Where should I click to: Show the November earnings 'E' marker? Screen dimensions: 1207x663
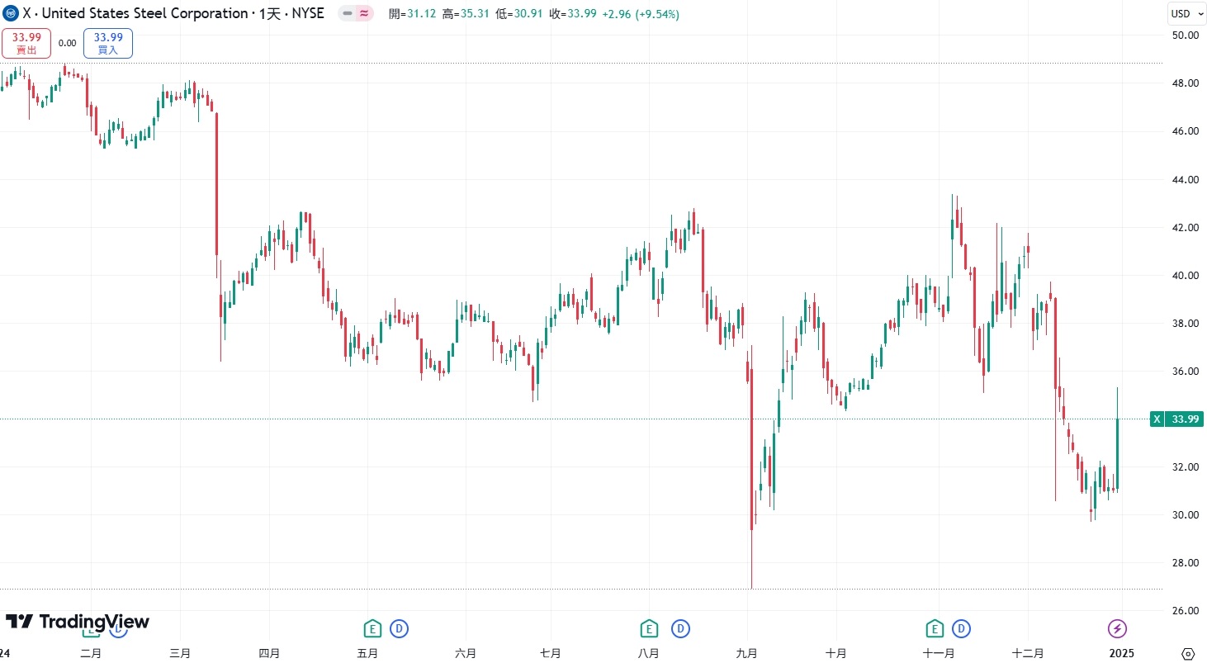935,629
